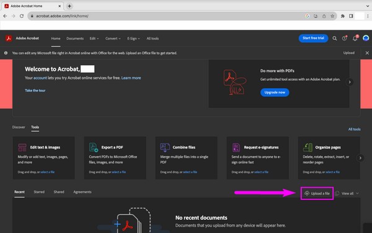Image resolution: width=372 pixels, height=233 pixels.
Task: Close the Adobe Acrobat Home tab
Action: pyautogui.click(x=60, y=6)
